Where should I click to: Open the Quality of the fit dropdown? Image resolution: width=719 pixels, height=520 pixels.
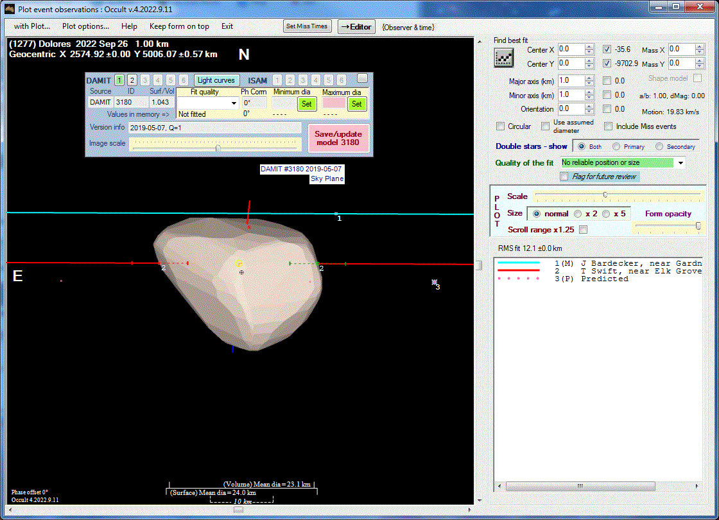680,163
